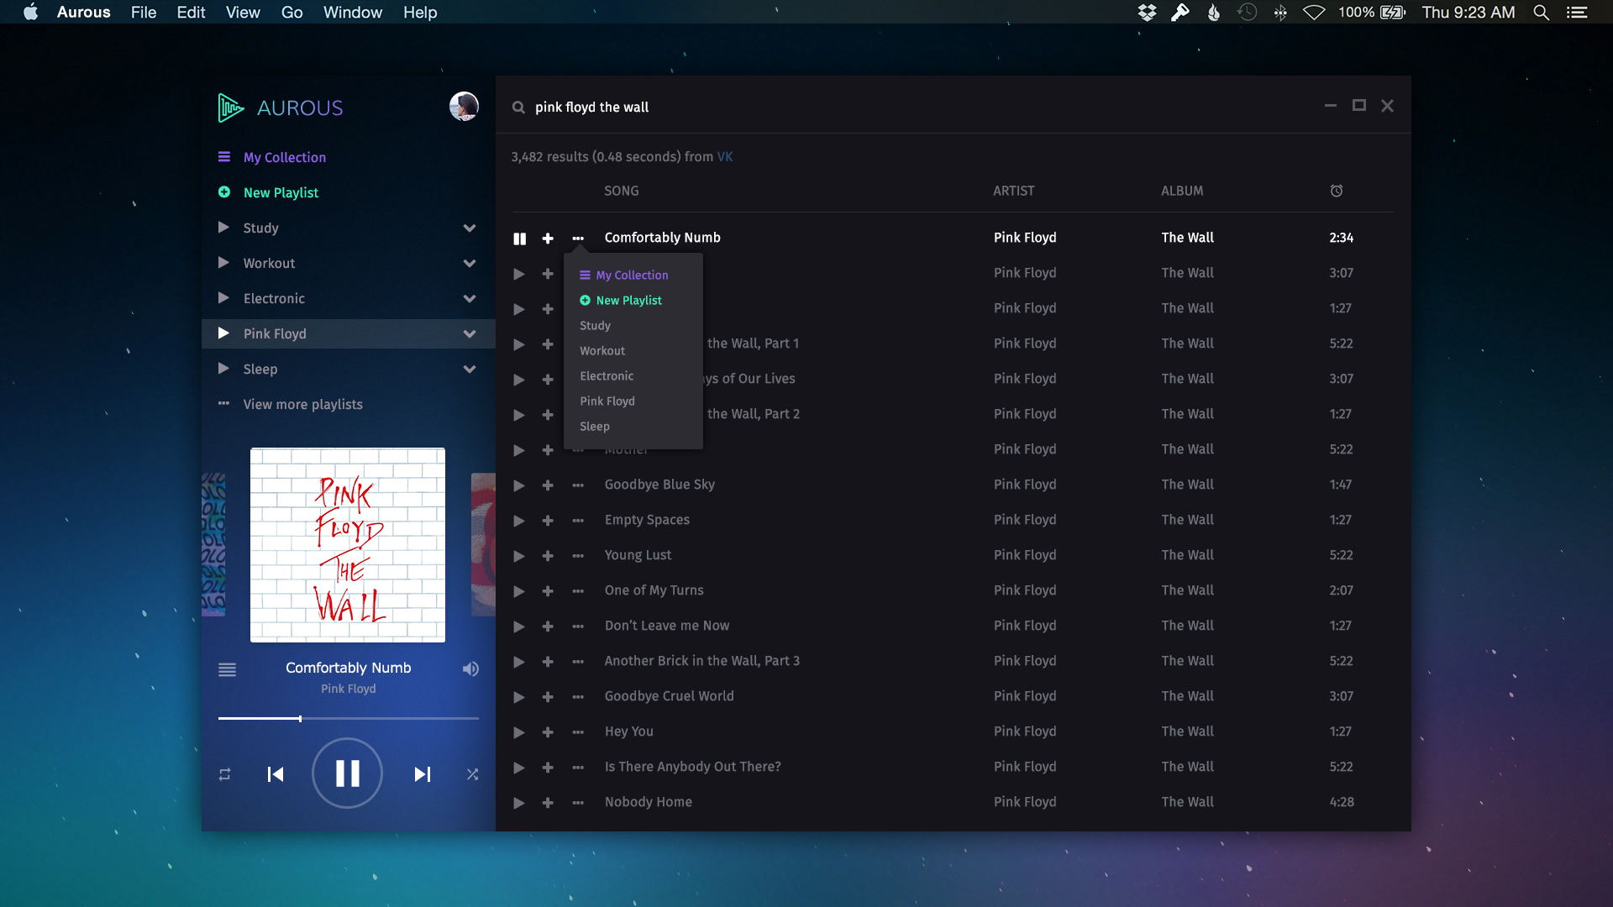The width and height of the screenshot is (1613, 907).
Task: Toggle shuffle mode
Action: coord(472,774)
